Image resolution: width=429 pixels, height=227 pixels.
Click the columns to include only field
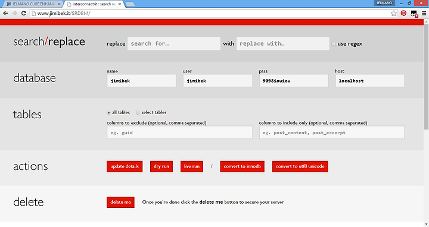(332, 133)
